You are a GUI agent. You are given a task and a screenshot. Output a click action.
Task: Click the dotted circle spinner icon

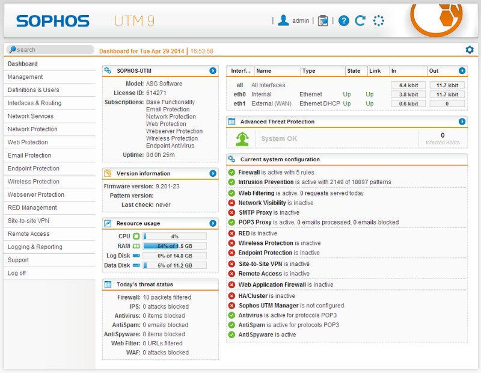[379, 20]
